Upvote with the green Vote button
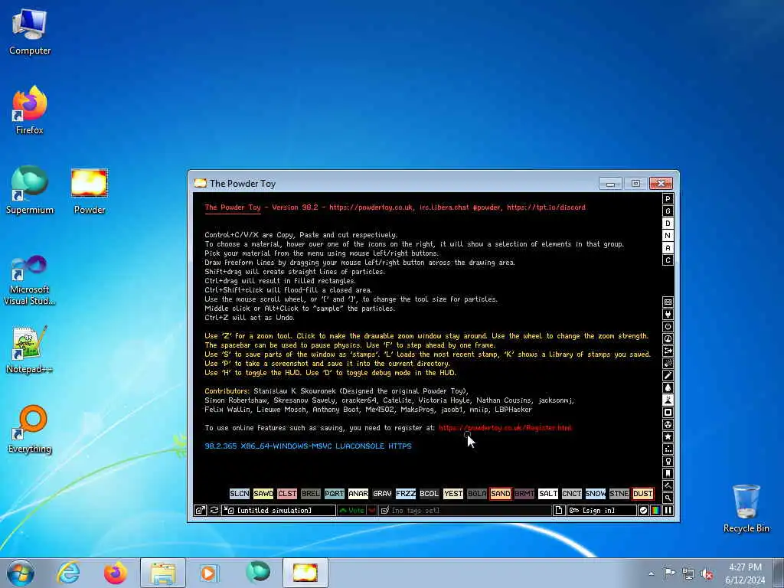 352,510
